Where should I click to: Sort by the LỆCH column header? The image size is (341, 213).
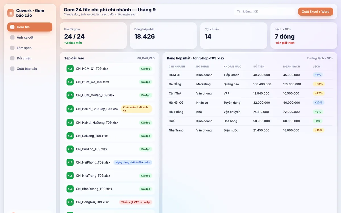[x=316, y=66]
